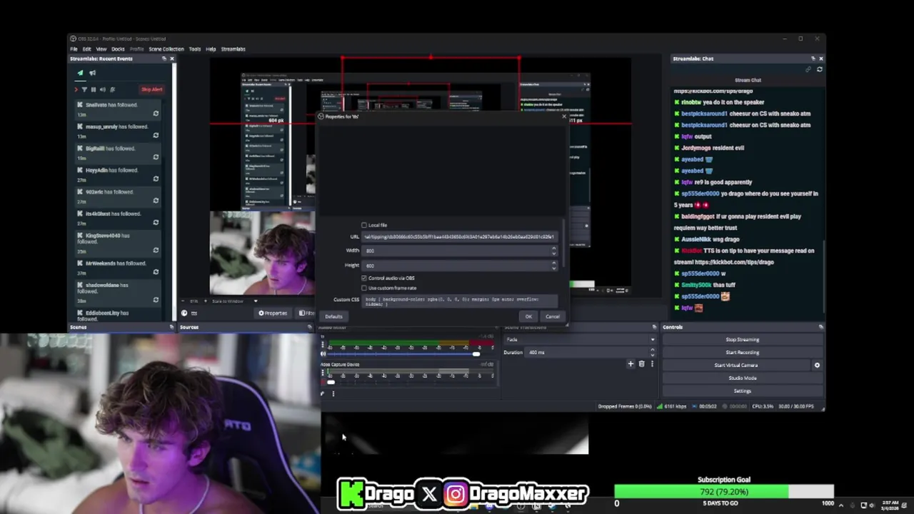
Task: Click Start Virtual Camera button
Action: pos(736,366)
